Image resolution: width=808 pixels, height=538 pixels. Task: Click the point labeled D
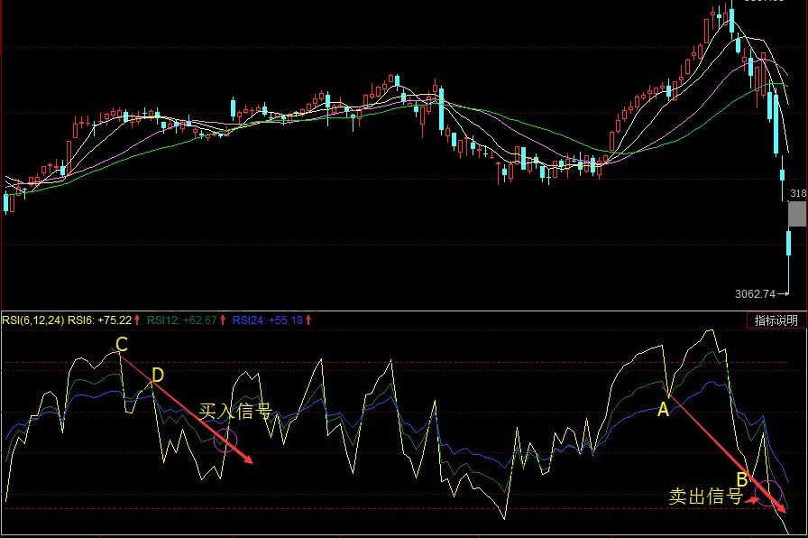point(157,375)
